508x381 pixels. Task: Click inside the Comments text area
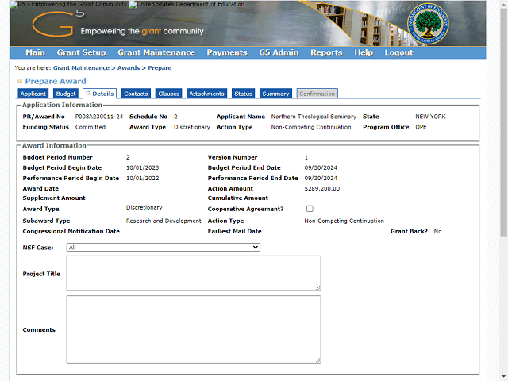(194, 329)
